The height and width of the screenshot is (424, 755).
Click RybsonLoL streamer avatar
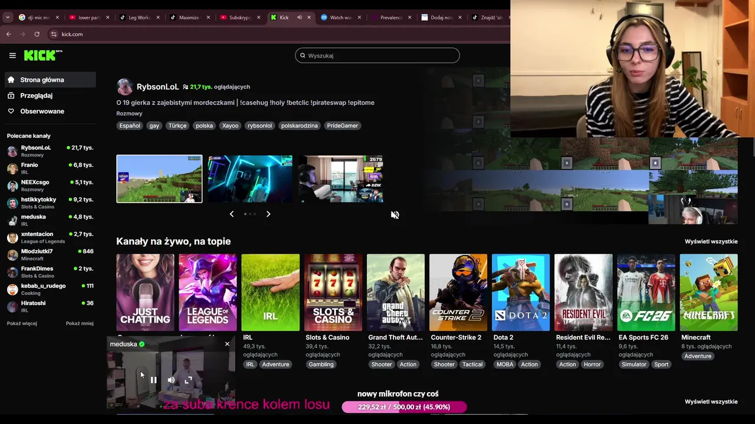click(x=124, y=87)
